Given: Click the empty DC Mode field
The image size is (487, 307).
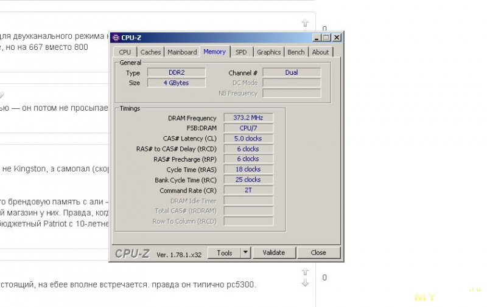Looking at the screenshot, I should coord(292,83).
